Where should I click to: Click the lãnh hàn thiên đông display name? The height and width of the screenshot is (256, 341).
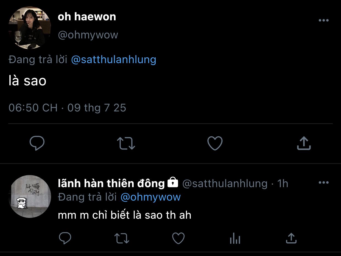pyautogui.click(x=111, y=183)
